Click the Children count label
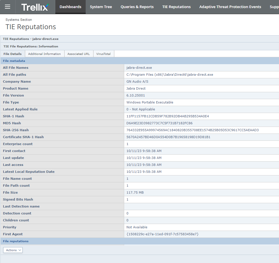The width and height of the screenshot is (279, 263). (16, 220)
